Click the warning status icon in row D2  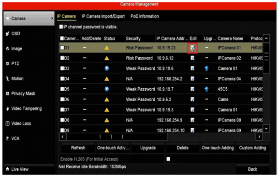click(107, 58)
